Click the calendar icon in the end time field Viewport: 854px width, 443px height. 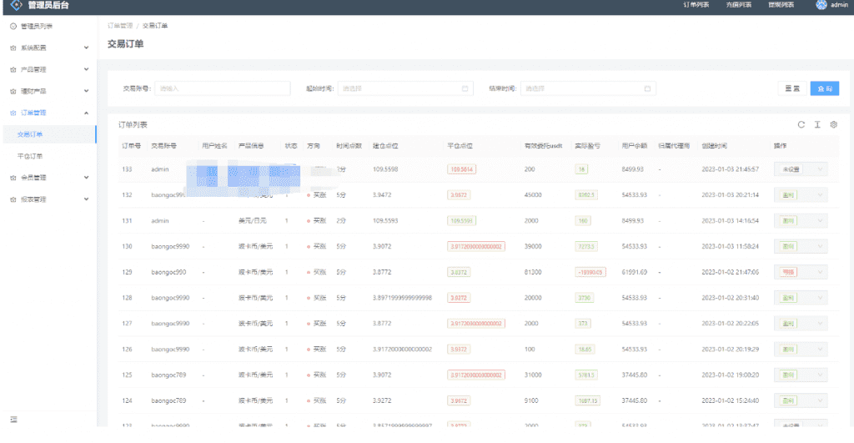[647, 88]
